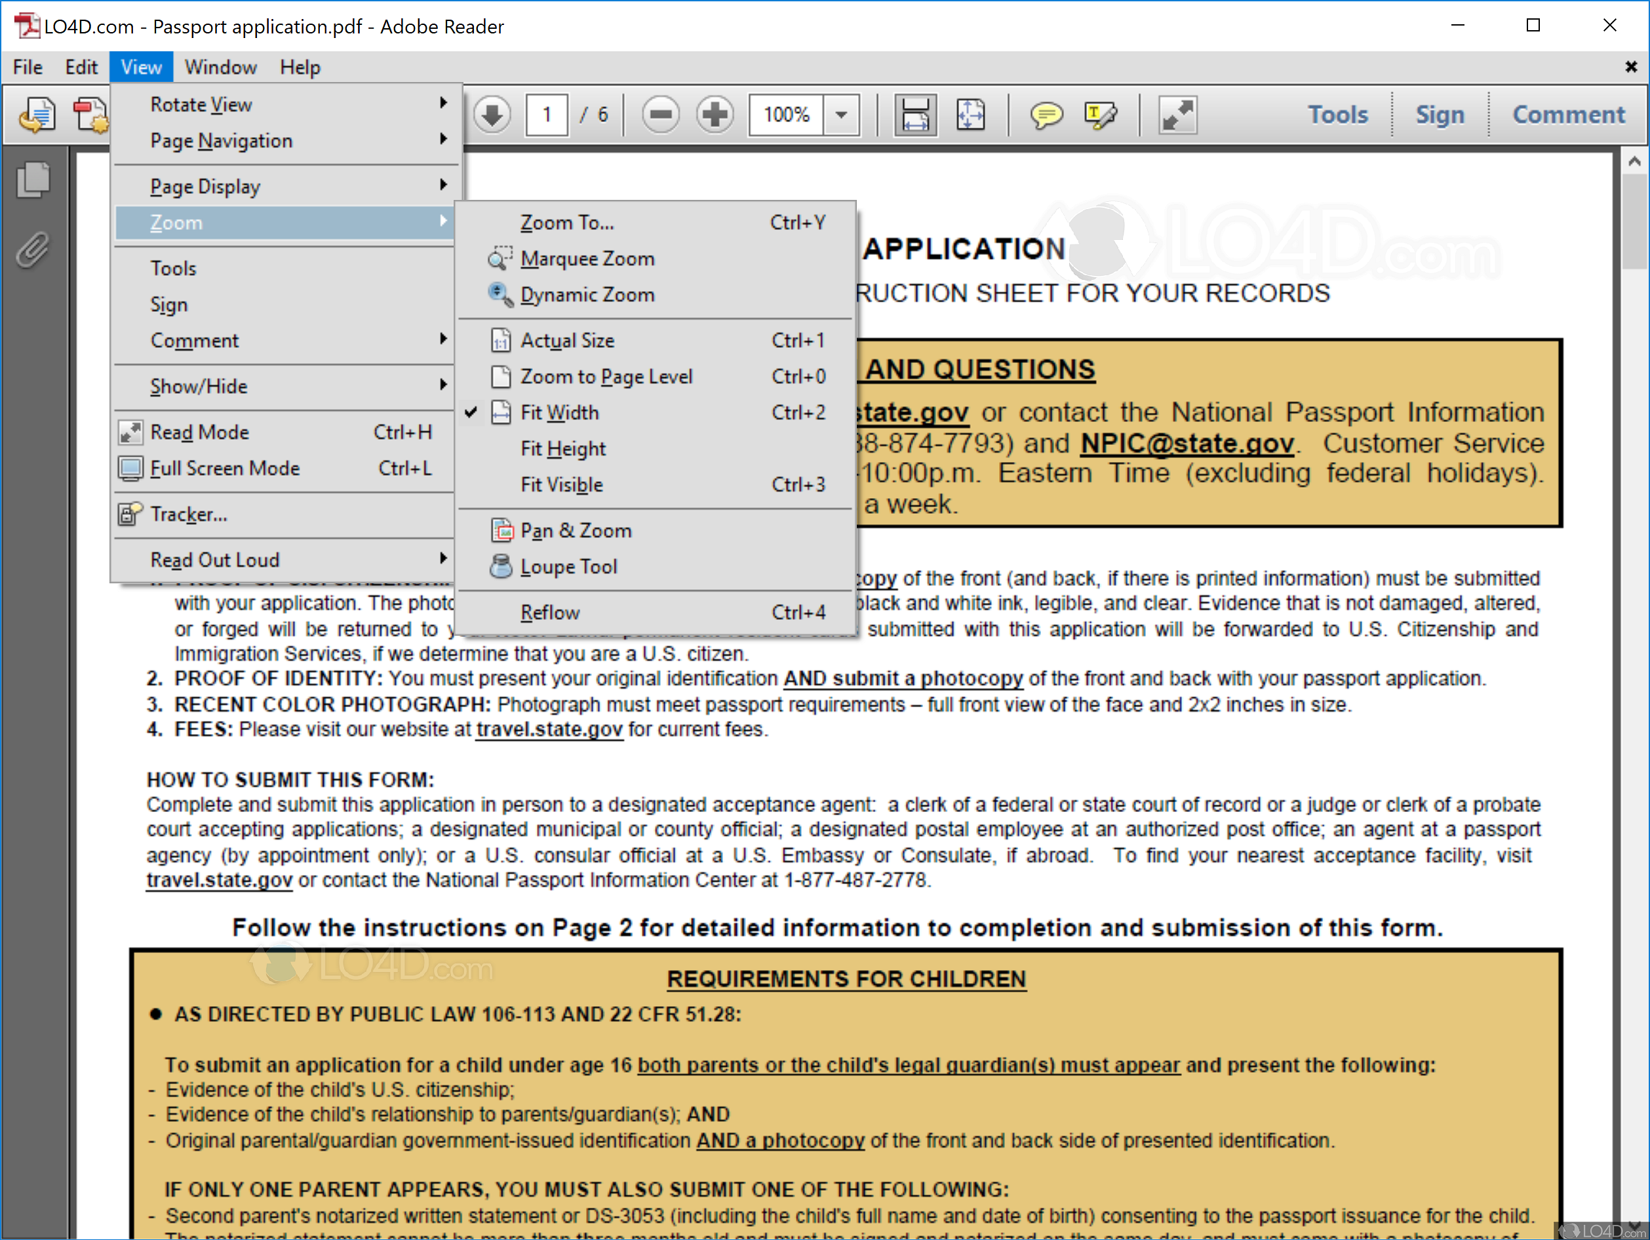This screenshot has height=1240, width=1650.
Task: Open the Window menu
Action: (x=220, y=67)
